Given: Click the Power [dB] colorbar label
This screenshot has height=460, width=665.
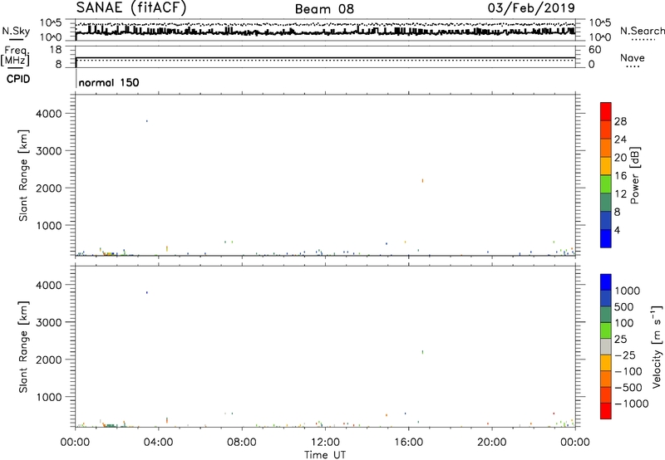Looking at the screenshot, I should [635, 175].
